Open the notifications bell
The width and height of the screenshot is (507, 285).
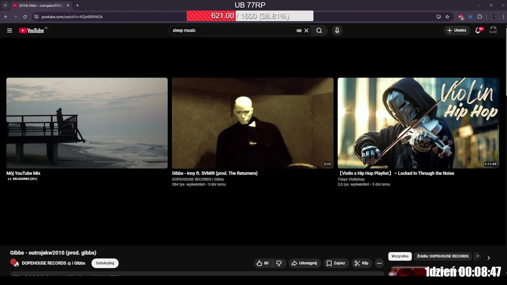click(x=478, y=30)
